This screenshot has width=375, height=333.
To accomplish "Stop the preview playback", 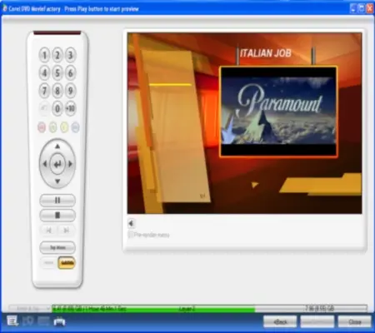I will pos(57,216).
